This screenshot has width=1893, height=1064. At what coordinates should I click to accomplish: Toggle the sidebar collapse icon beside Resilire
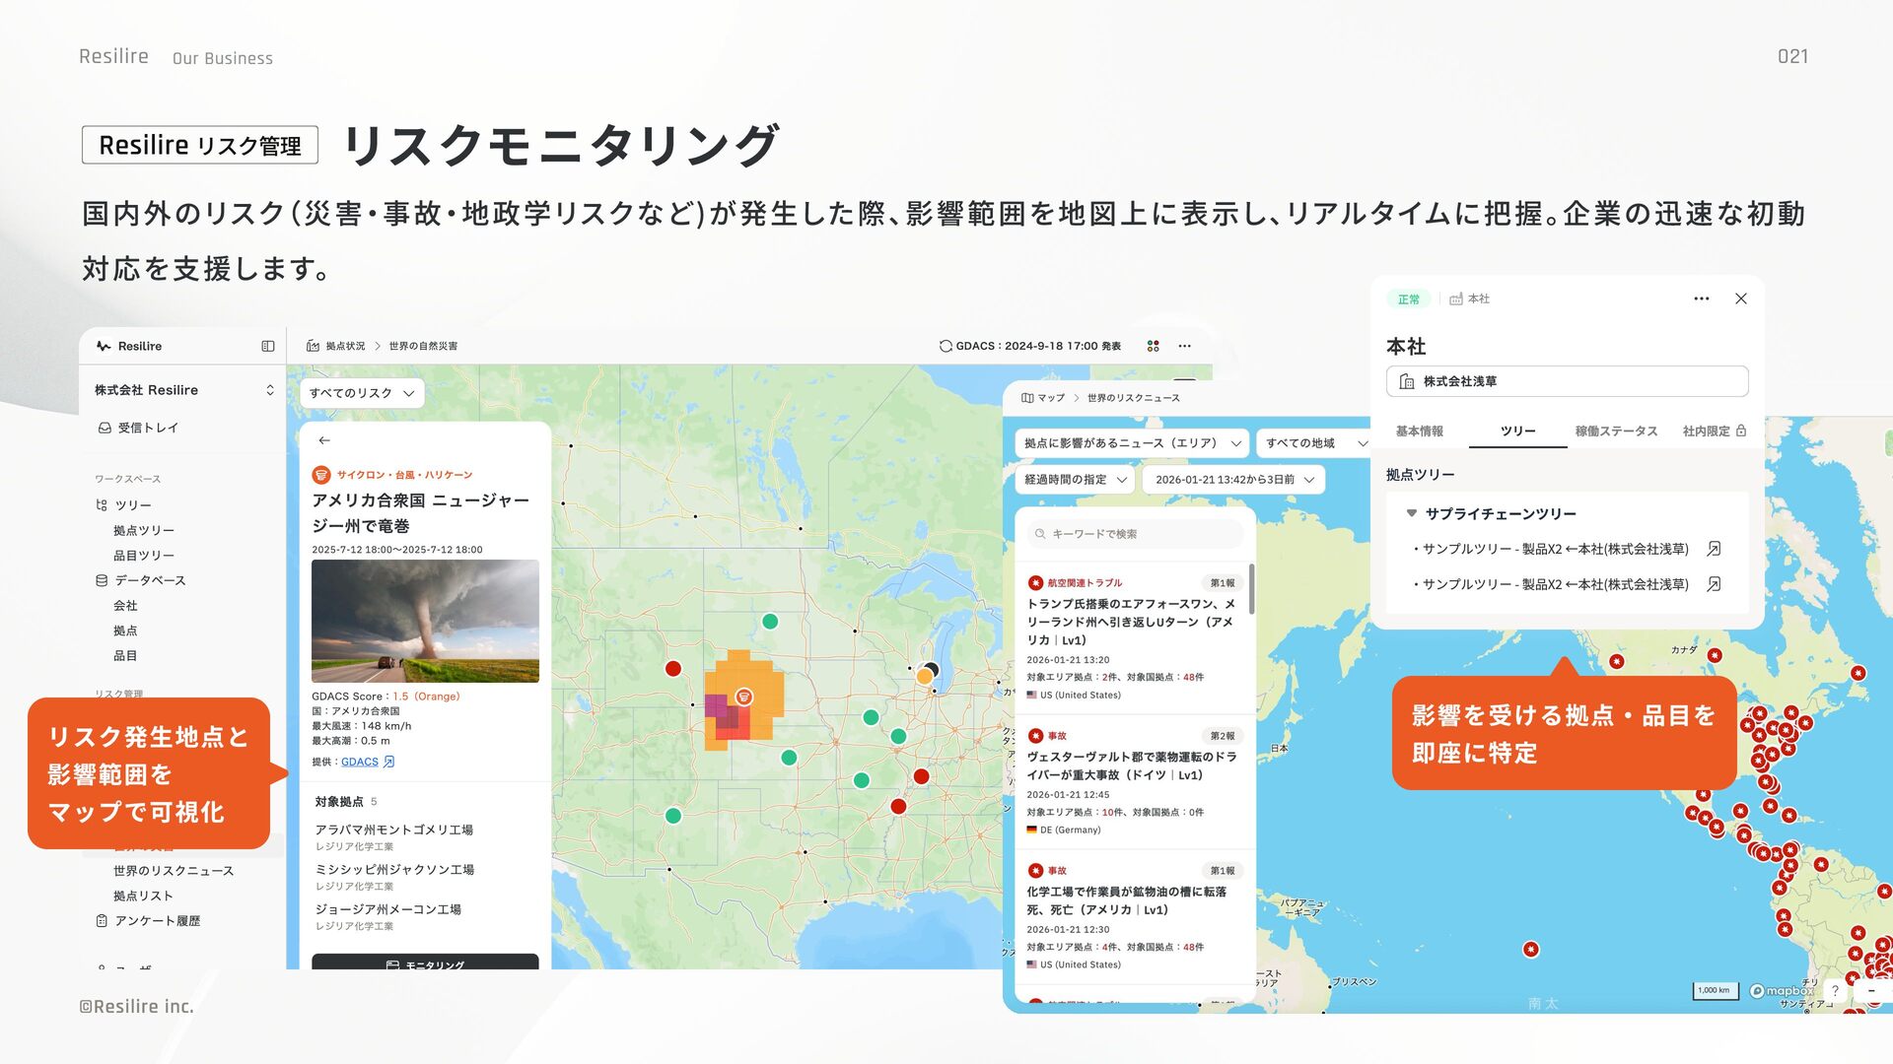267,346
